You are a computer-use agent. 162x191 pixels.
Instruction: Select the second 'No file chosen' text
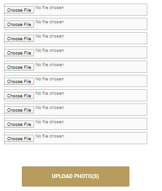coord(50,22)
